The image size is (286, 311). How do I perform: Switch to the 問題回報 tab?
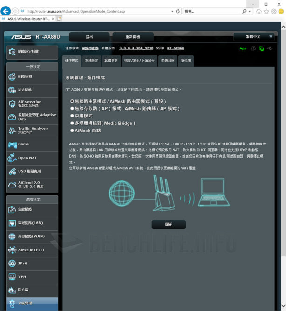point(168,61)
